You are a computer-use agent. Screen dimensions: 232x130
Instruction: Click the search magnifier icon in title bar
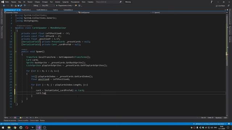coord(121,2)
